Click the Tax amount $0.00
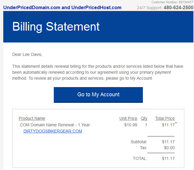Viewport: 194px width, 170px height. (x=169, y=148)
